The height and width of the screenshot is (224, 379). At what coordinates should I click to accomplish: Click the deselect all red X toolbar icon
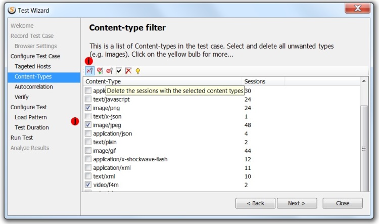pyautogui.click(x=128, y=71)
